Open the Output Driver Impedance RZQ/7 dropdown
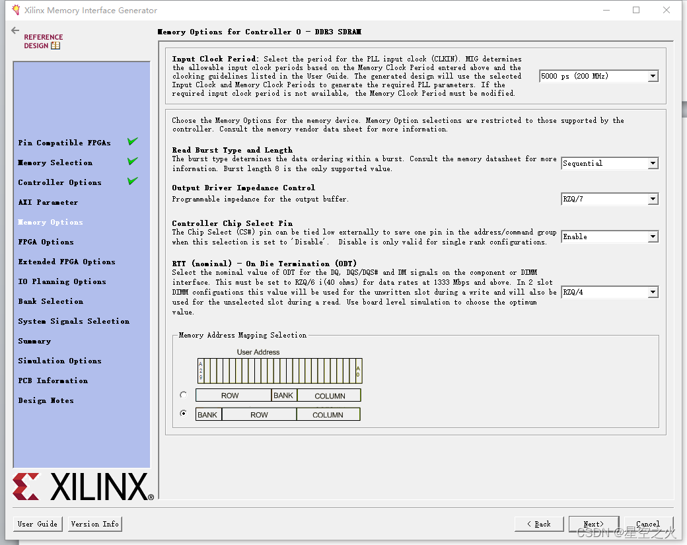 (610, 199)
